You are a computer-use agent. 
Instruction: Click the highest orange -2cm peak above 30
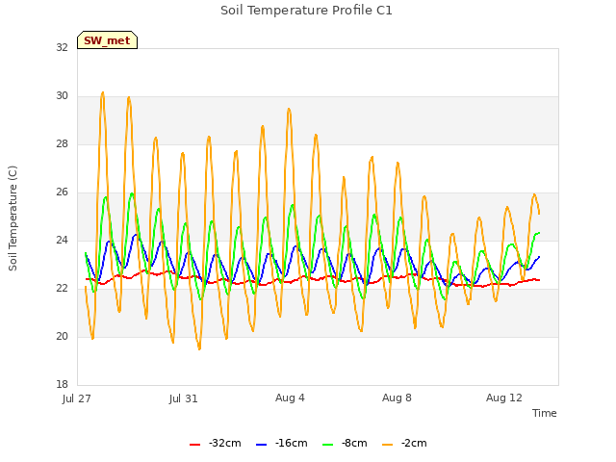coord(103,93)
